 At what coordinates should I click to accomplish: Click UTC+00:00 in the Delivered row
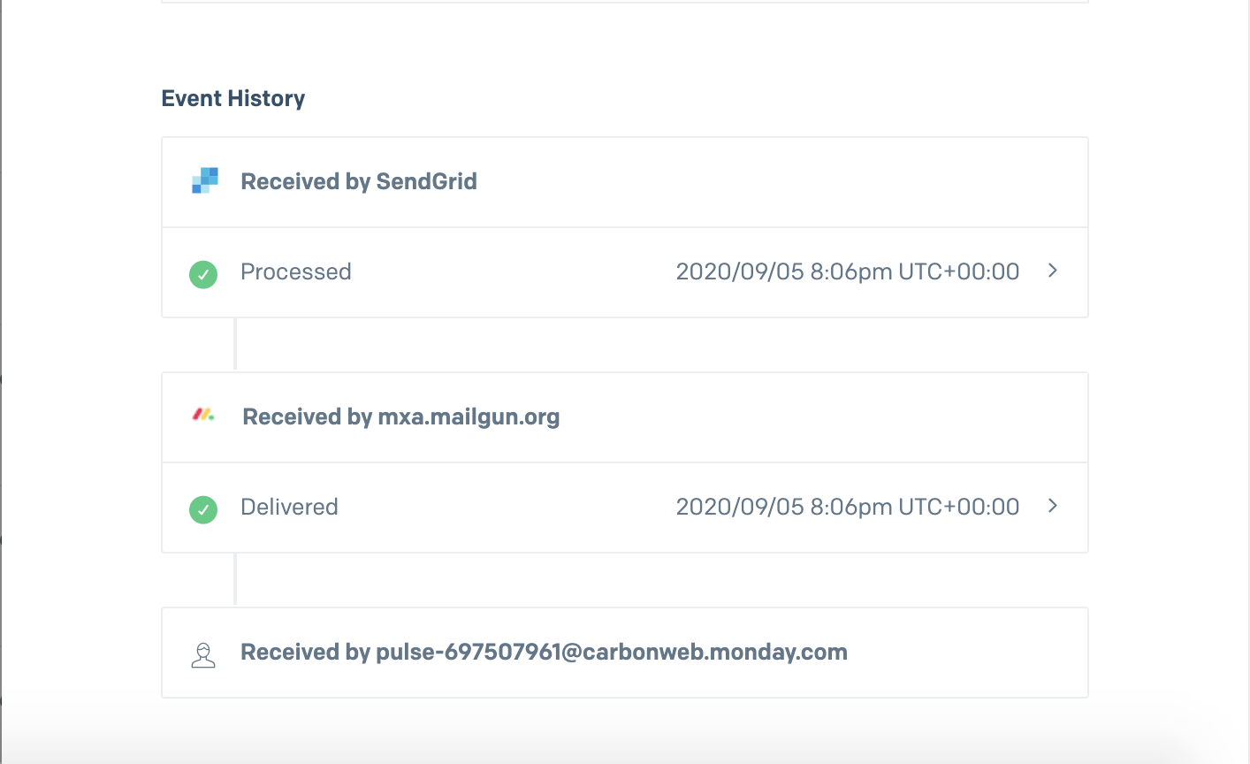(x=959, y=507)
